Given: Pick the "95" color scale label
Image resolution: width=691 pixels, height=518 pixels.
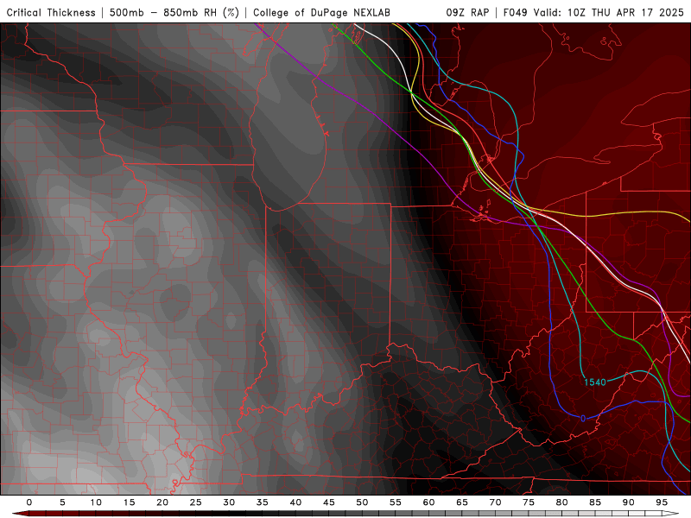Looking at the screenshot, I should (x=662, y=502).
